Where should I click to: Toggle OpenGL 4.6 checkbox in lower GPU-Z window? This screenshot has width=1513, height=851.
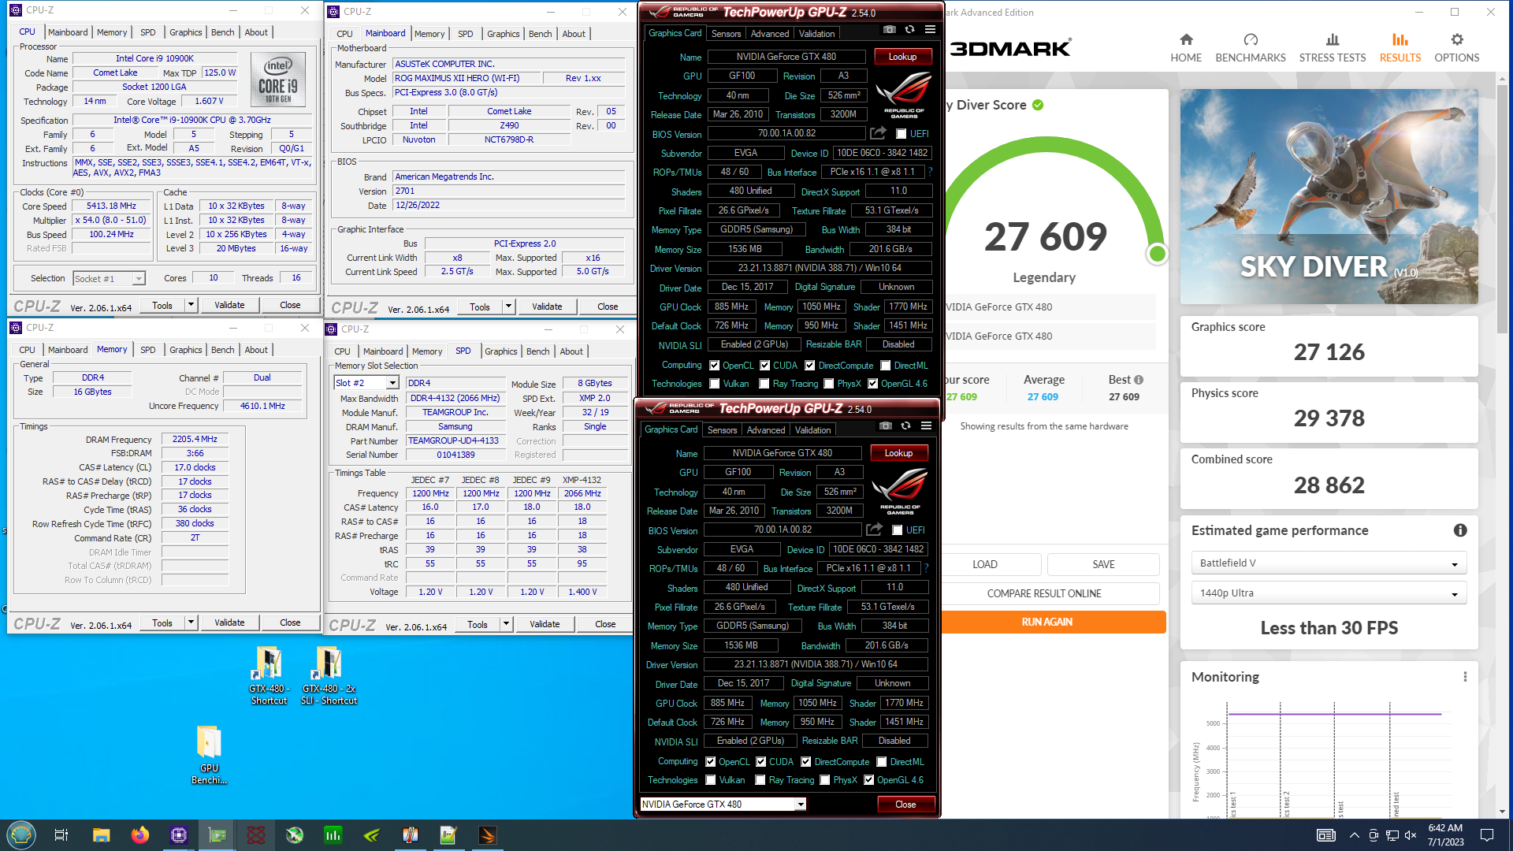pyautogui.click(x=868, y=780)
